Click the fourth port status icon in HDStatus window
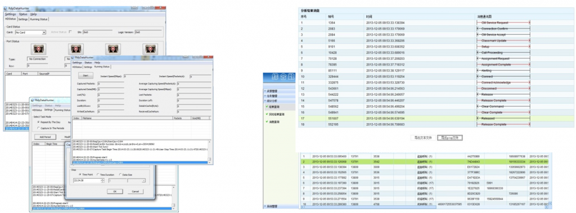 pyautogui.click(x=150, y=49)
